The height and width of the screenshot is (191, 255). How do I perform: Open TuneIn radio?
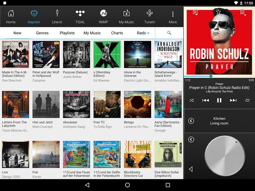pos(149,17)
